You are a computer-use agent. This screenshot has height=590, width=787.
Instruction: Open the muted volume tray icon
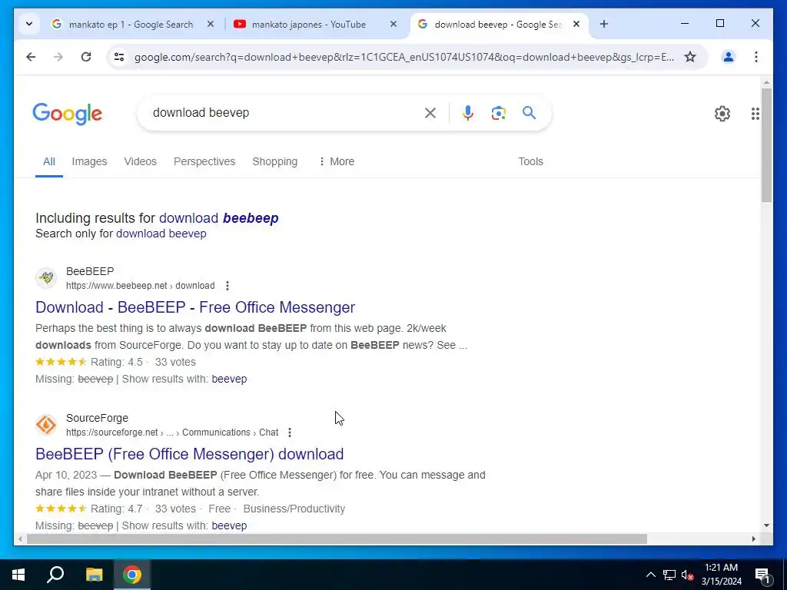688,575
